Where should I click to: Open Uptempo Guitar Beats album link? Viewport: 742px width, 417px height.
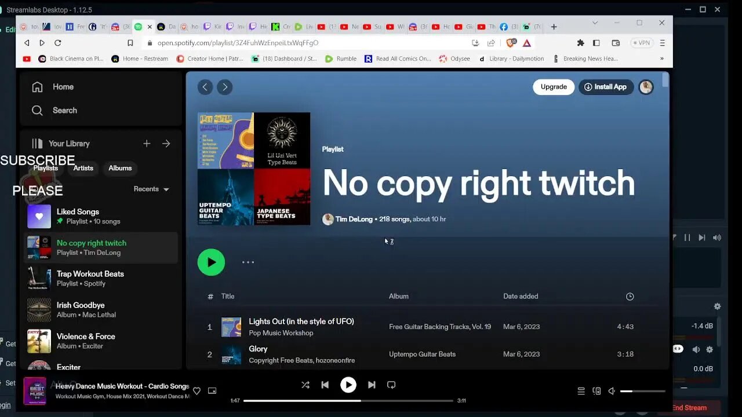coord(422,354)
